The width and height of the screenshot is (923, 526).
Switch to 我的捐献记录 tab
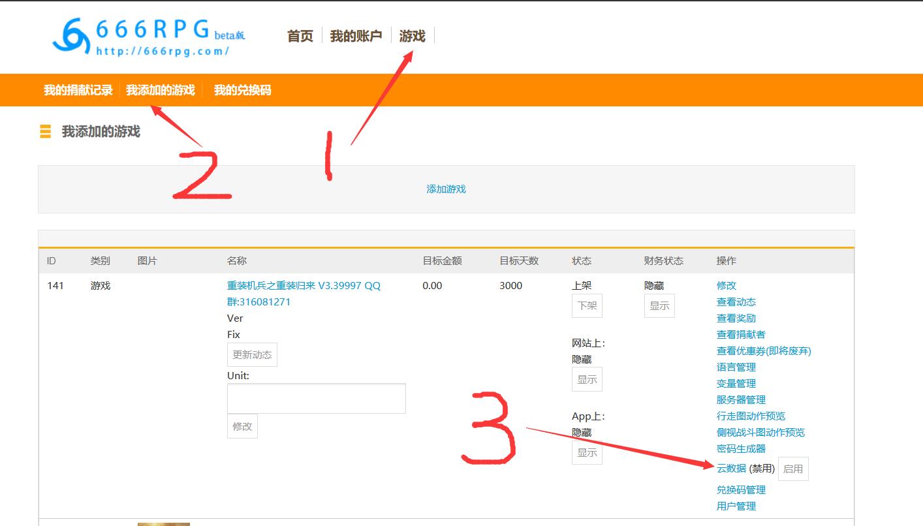pos(78,90)
